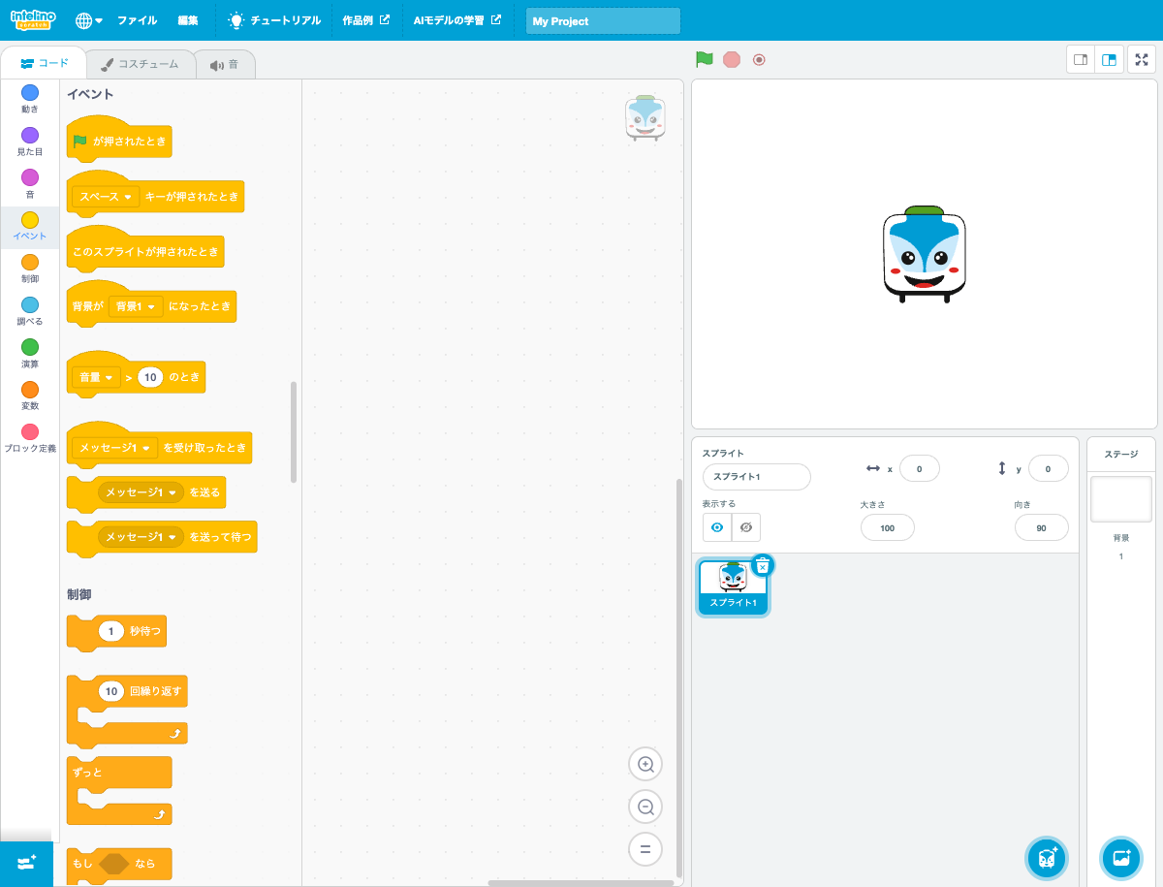The height and width of the screenshot is (887, 1163).
Task: Select the 調べる block category
Action: pos(30,311)
